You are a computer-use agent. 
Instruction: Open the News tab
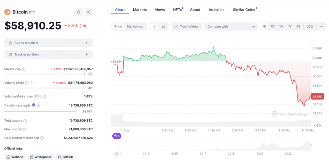(160, 10)
